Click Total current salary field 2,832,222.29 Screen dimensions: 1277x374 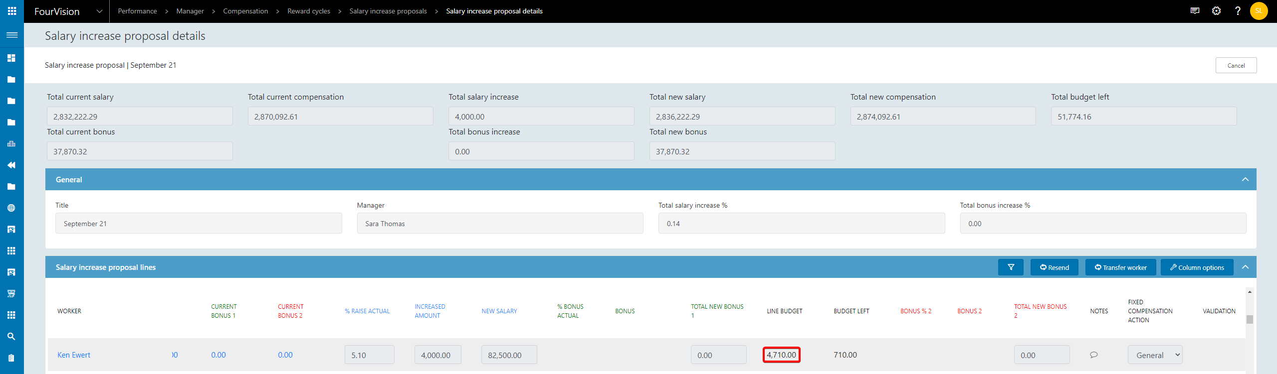[140, 116]
